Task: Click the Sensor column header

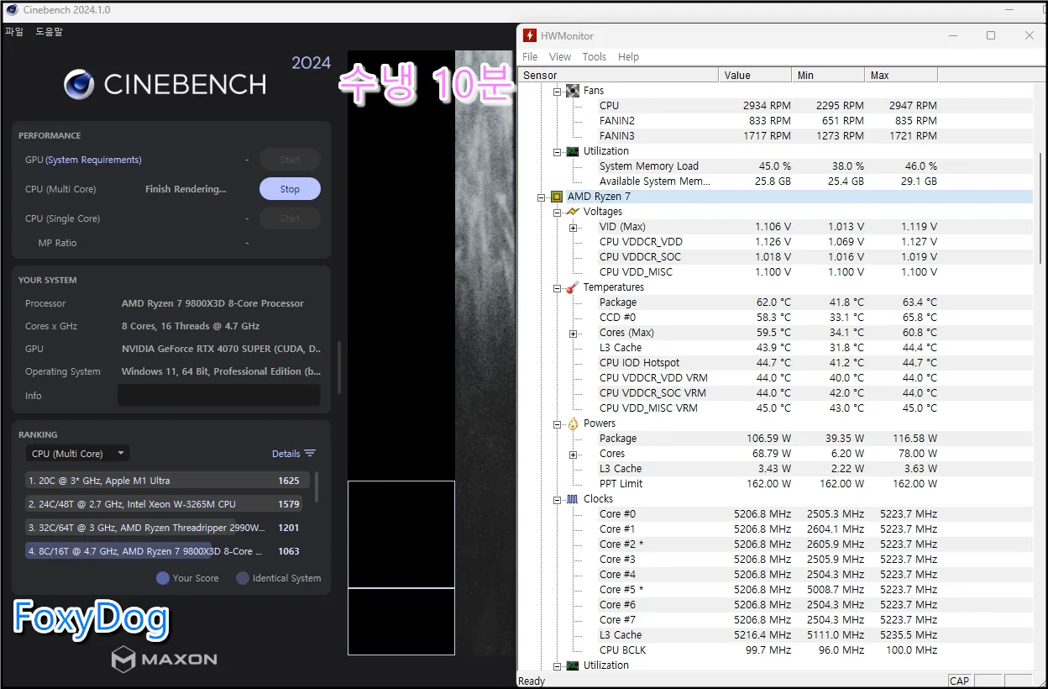Action: click(618, 75)
